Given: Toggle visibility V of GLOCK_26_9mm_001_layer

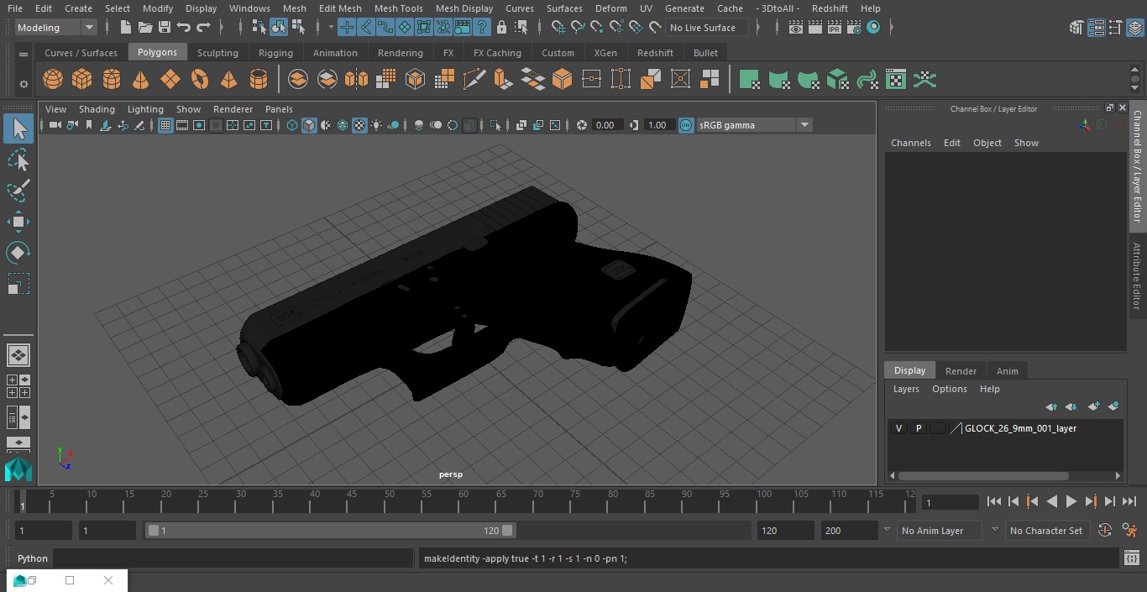Looking at the screenshot, I should (899, 428).
